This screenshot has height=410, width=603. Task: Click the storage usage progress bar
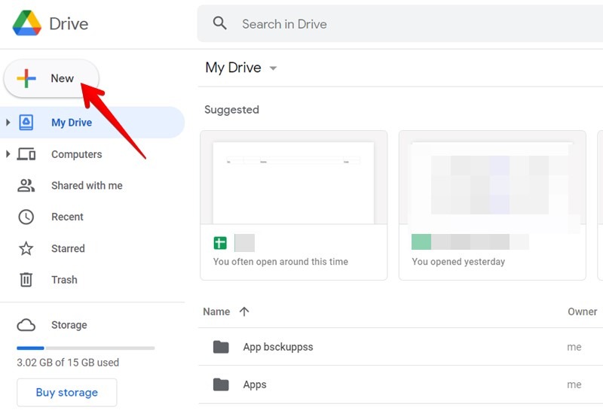point(86,348)
